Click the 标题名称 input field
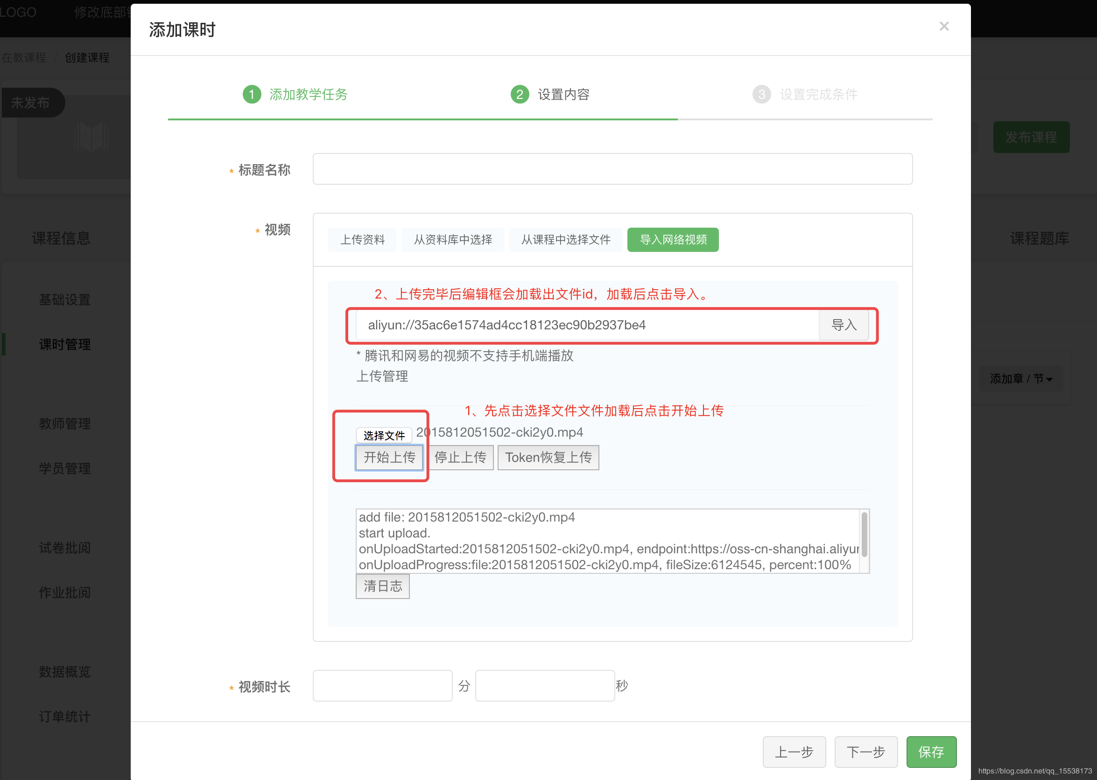The image size is (1097, 780). click(x=612, y=169)
